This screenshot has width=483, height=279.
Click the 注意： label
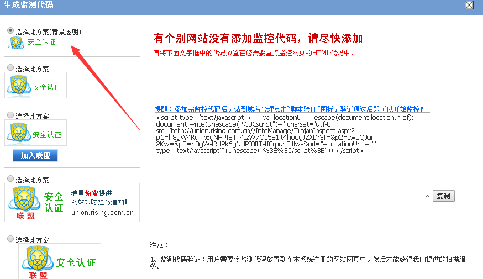coord(159,245)
